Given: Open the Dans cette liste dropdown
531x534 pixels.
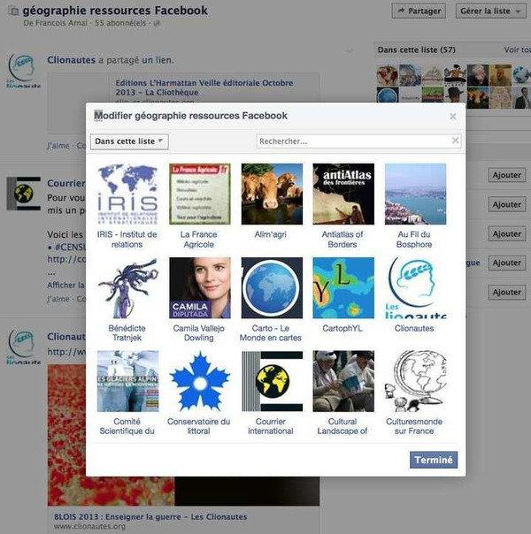Looking at the screenshot, I should coord(129,141).
